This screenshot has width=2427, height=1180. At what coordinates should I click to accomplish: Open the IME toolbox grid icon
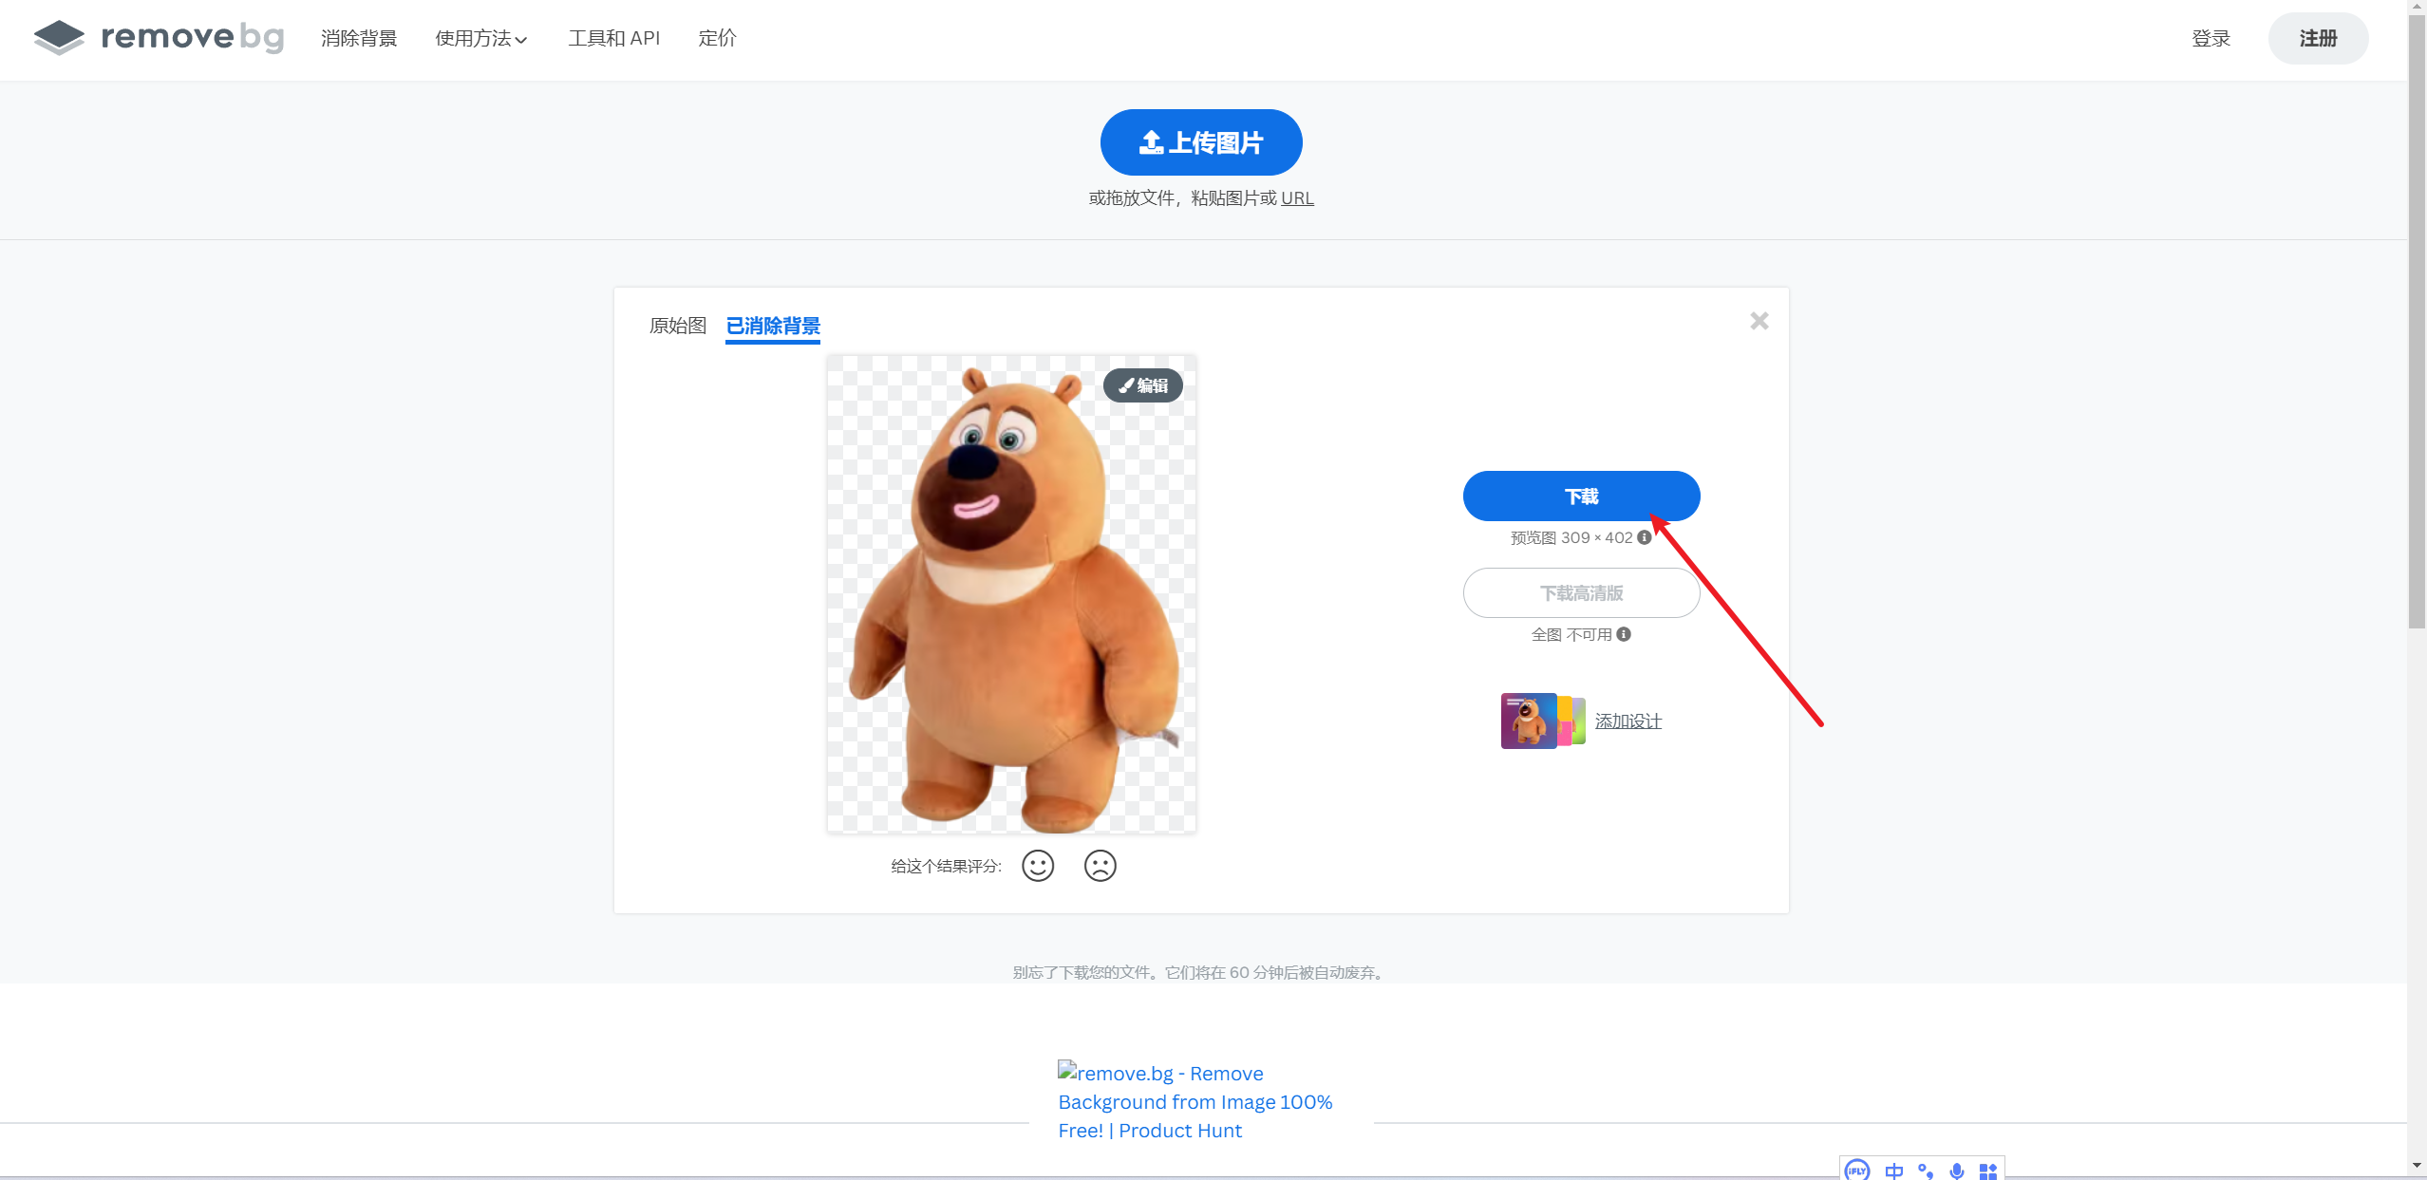[x=1988, y=1171]
